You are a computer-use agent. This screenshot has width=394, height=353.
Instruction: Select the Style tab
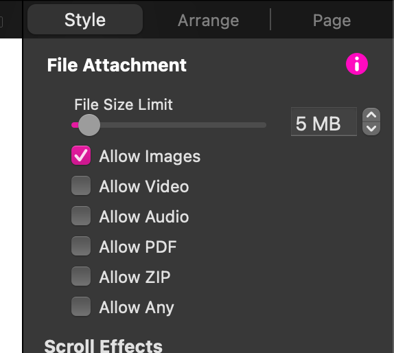click(x=85, y=19)
